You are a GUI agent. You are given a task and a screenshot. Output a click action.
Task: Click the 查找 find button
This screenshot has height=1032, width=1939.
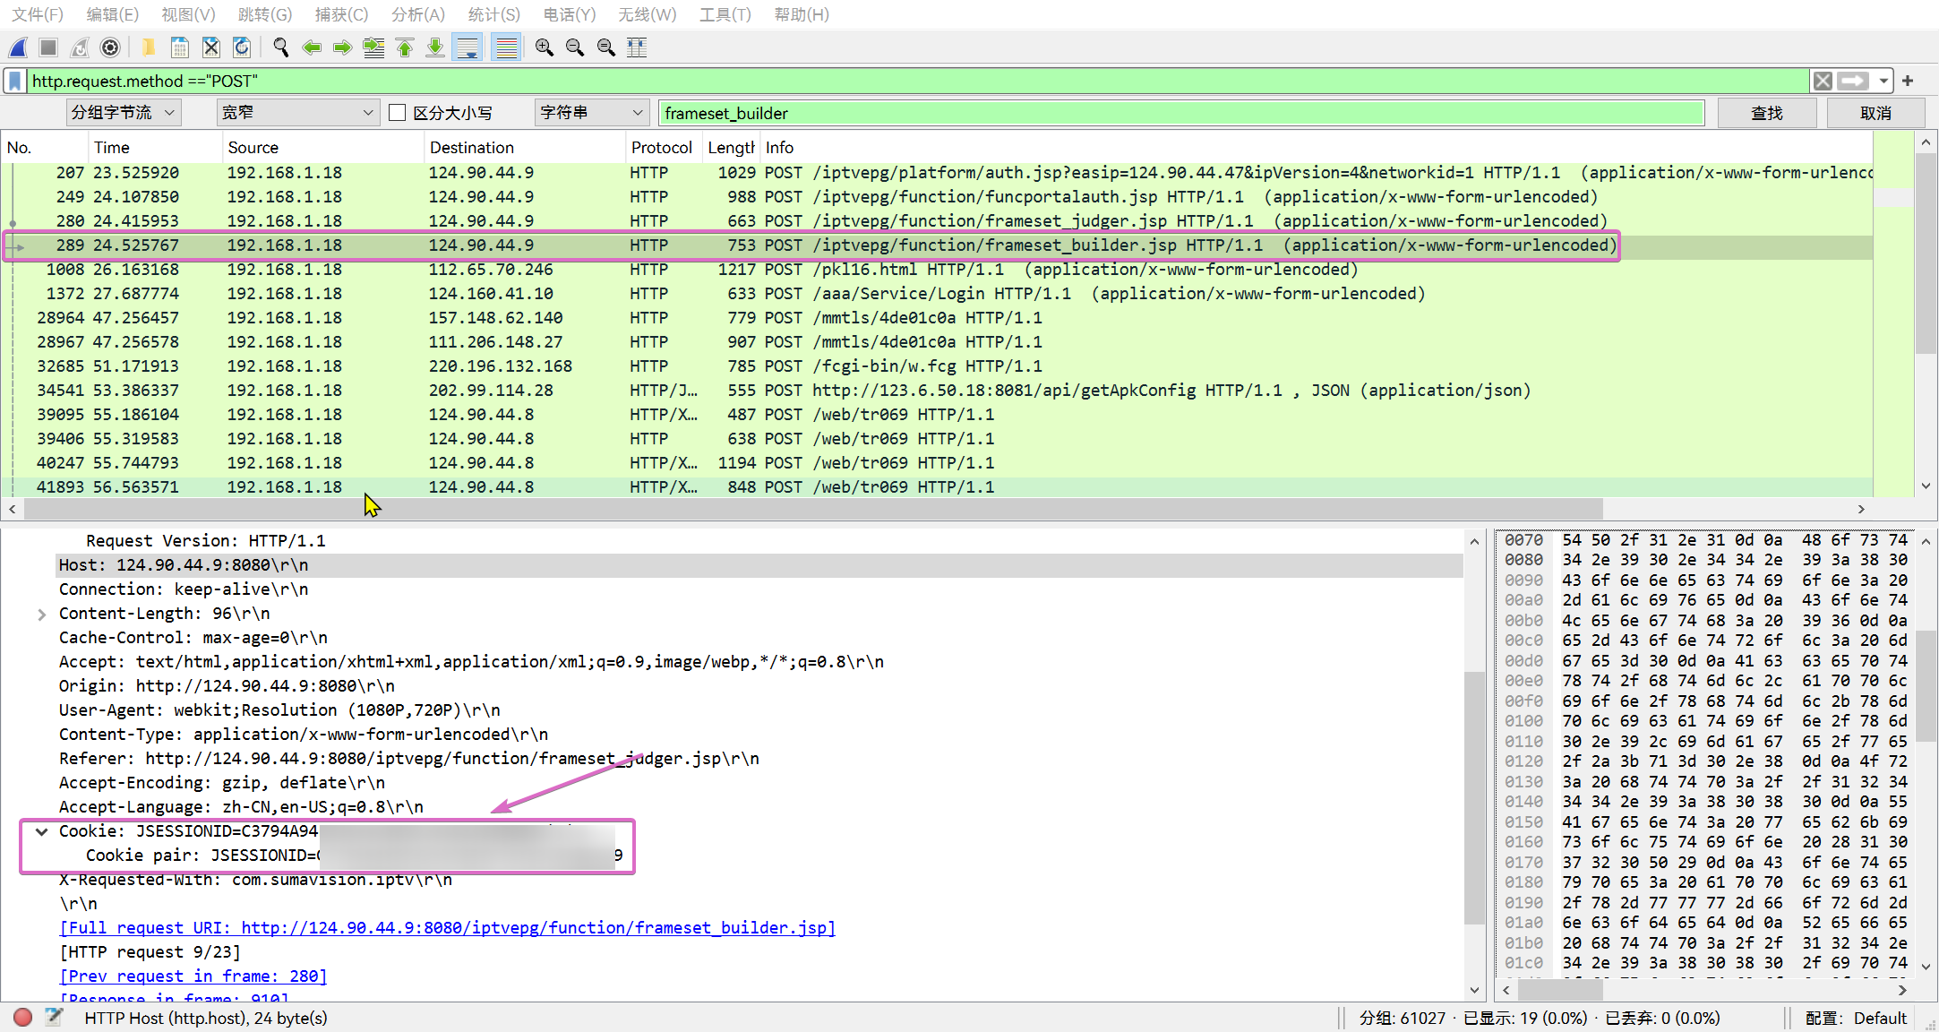(x=1766, y=113)
